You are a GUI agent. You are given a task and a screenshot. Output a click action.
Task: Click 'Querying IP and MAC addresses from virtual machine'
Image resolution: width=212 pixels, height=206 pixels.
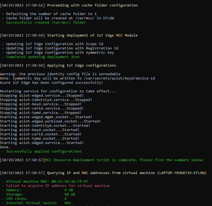[101, 173]
